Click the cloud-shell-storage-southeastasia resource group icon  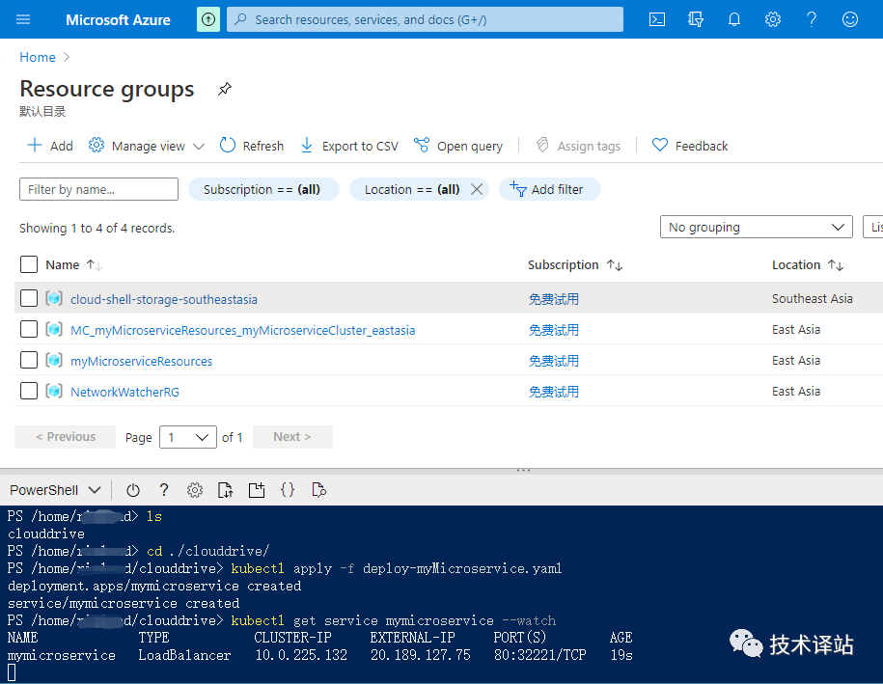click(x=54, y=298)
